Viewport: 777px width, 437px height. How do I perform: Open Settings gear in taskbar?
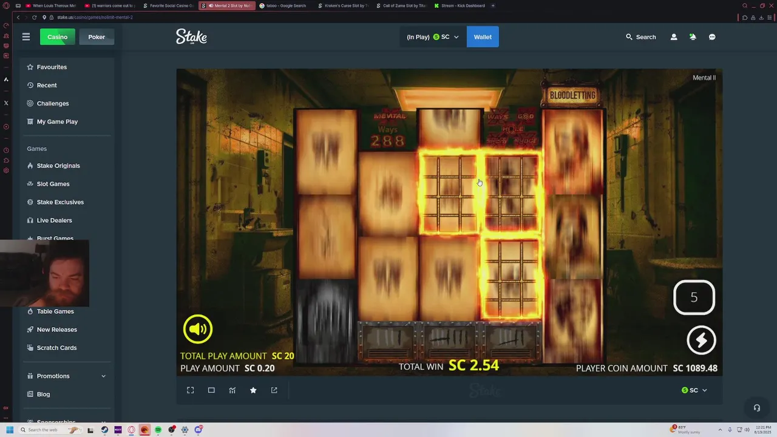[x=185, y=430]
